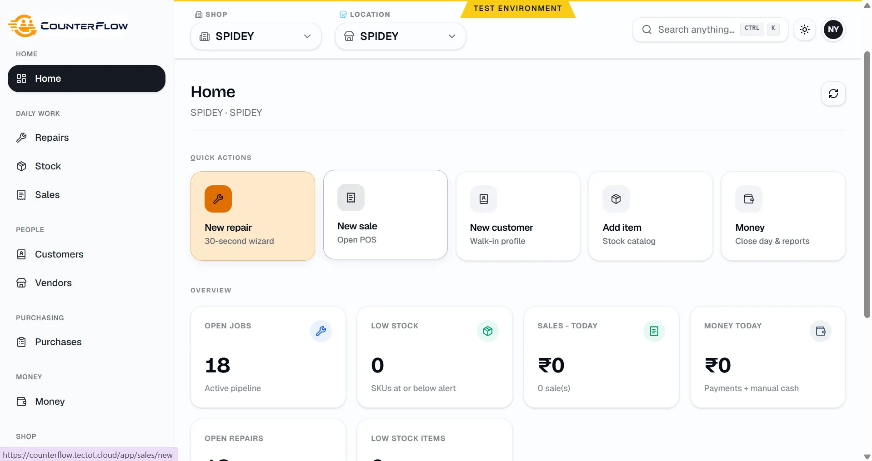
Task: Expand the LOCATION dropdown chevron
Action: tap(452, 36)
